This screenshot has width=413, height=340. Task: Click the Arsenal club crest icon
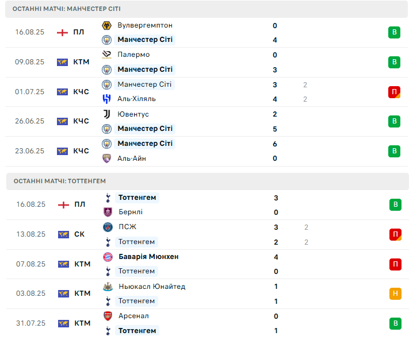click(x=107, y=316)
